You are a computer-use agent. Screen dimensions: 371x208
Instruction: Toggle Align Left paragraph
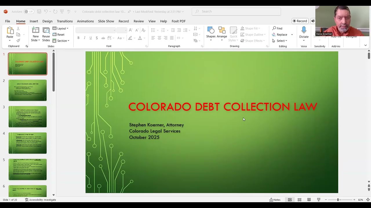[x=153, y=38]
